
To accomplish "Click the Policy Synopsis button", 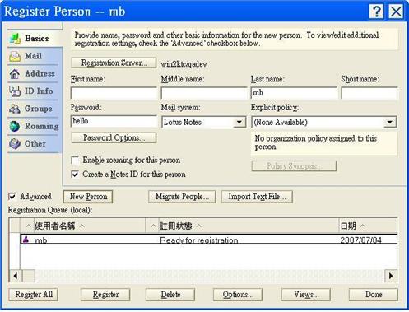I will (x=294, y=166).
